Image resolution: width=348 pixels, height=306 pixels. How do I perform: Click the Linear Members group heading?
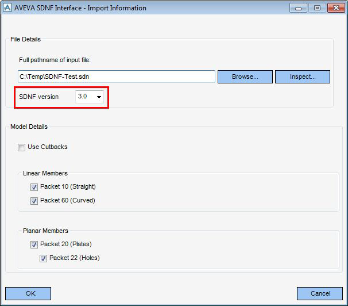[x=45, y=173]
